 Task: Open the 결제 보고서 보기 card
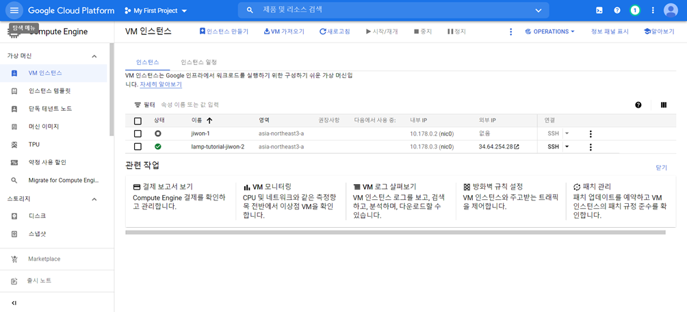click(180, 201)
